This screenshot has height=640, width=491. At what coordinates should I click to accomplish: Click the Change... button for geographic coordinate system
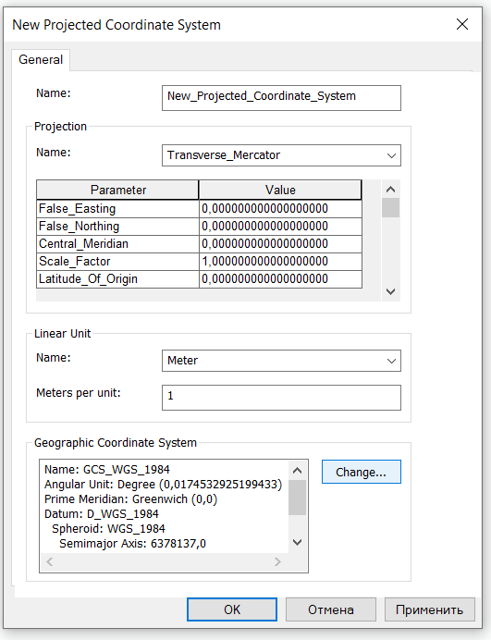[362, 472]
